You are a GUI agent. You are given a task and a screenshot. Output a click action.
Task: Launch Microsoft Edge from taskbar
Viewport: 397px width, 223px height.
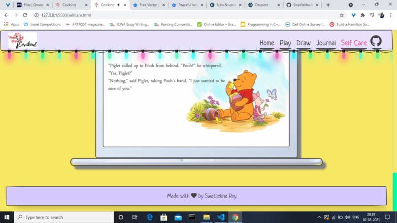tap(150, 217)
